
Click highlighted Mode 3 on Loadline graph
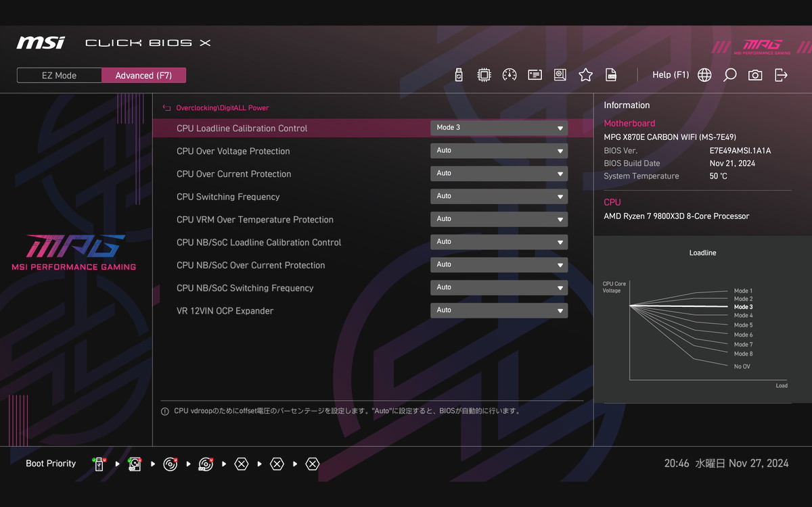tap(743, 307)
